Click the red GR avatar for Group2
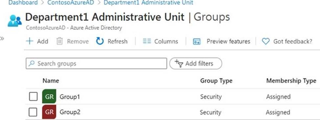This screenshot has height=120, width=320. pos(49,112)
